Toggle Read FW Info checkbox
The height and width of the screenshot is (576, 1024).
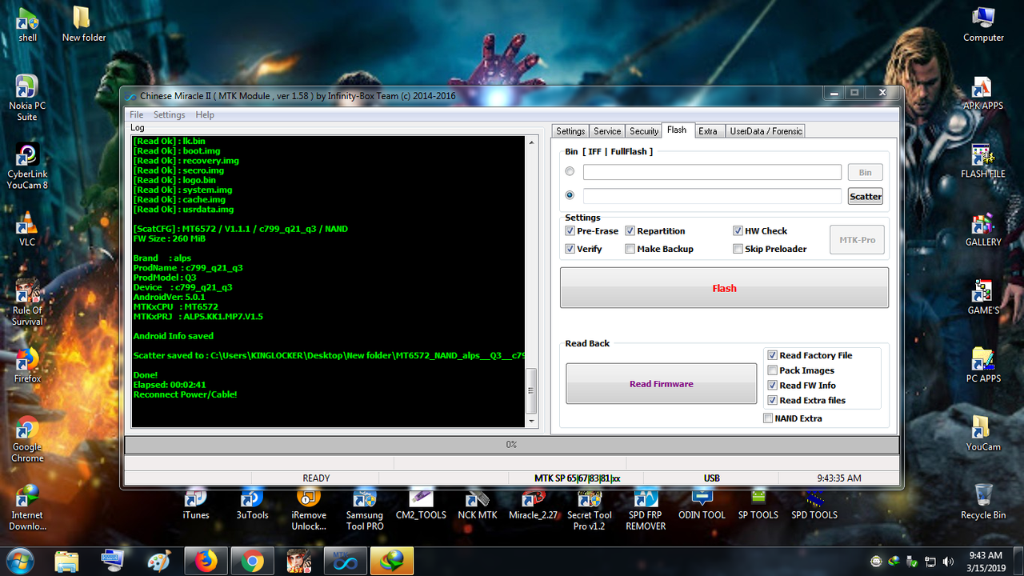point(772,386)
